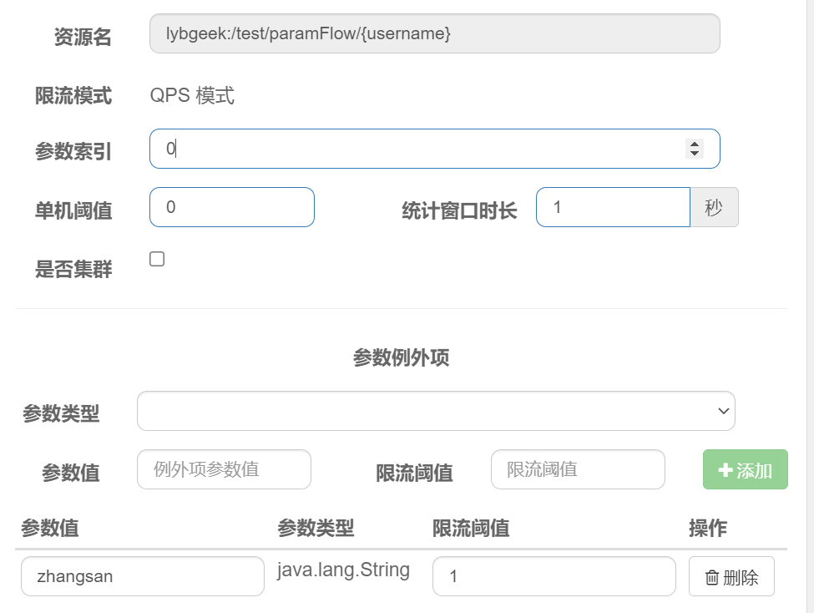Click the 限流阈值 placeholder input field
The image size is (814, 613).
(578, 469)
